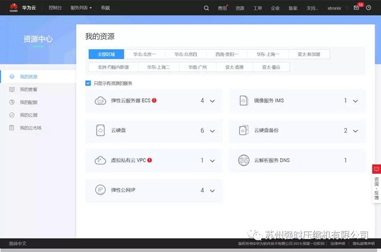Uncheck 只显示有资源的服务 checkbox

pyautogui.click(x=88, y=83)
